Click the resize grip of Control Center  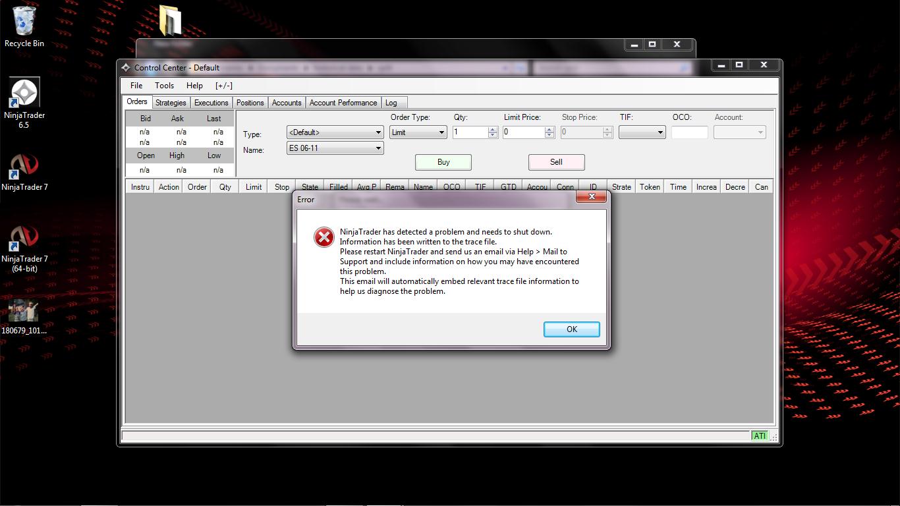(773, 436)
